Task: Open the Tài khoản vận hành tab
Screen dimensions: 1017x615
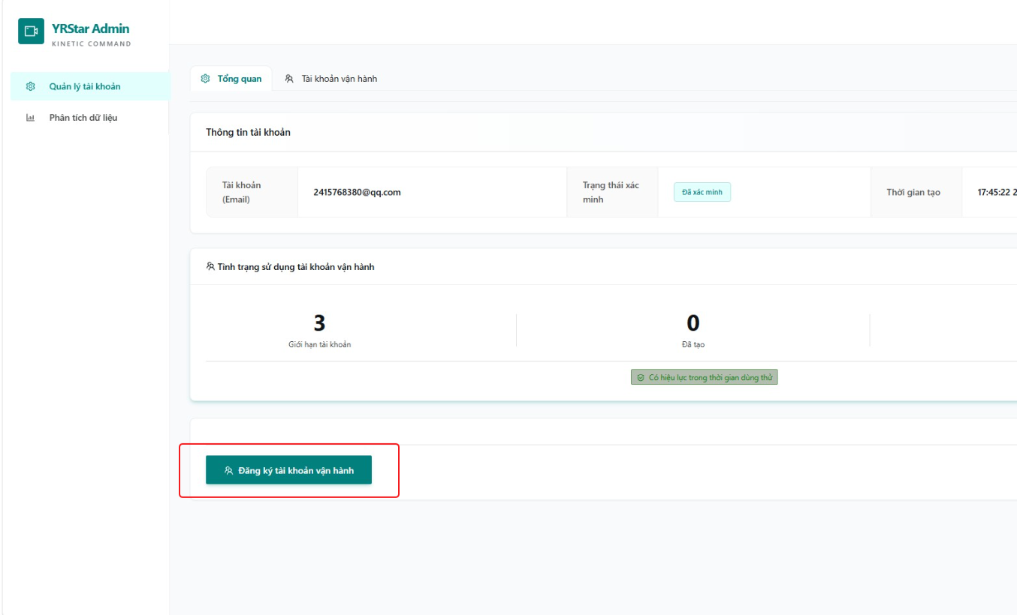Action: [x=331, y=79]
